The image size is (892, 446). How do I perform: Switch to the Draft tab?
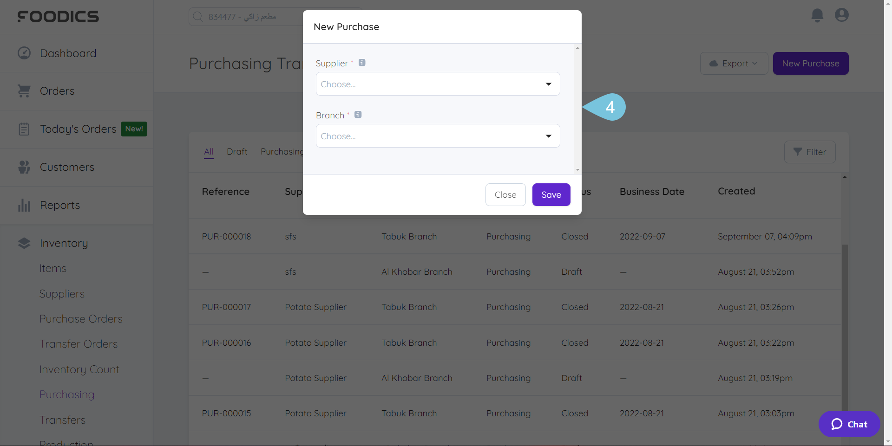click(237, 151)
